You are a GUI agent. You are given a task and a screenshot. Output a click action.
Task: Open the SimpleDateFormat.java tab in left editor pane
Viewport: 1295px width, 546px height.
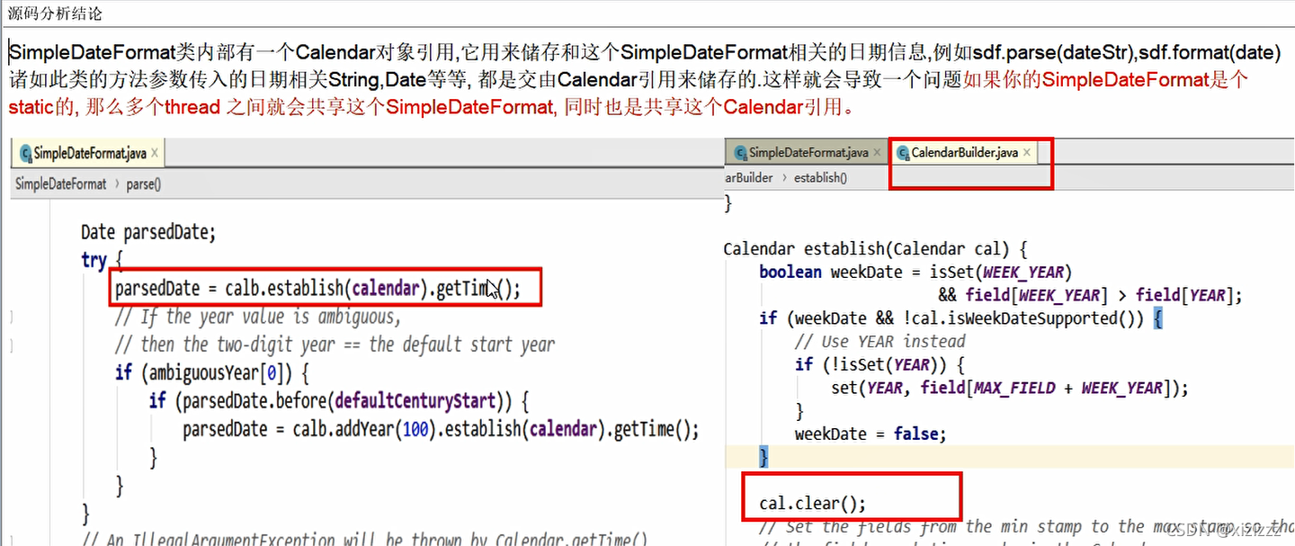pyautogui.click(x=88, y=154)
